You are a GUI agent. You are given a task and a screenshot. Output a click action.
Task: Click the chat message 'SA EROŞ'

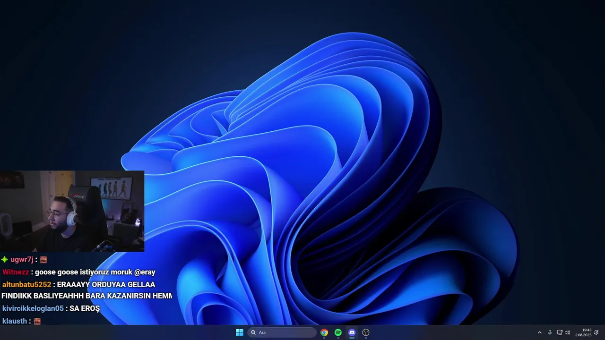click(x=85, y=308)
